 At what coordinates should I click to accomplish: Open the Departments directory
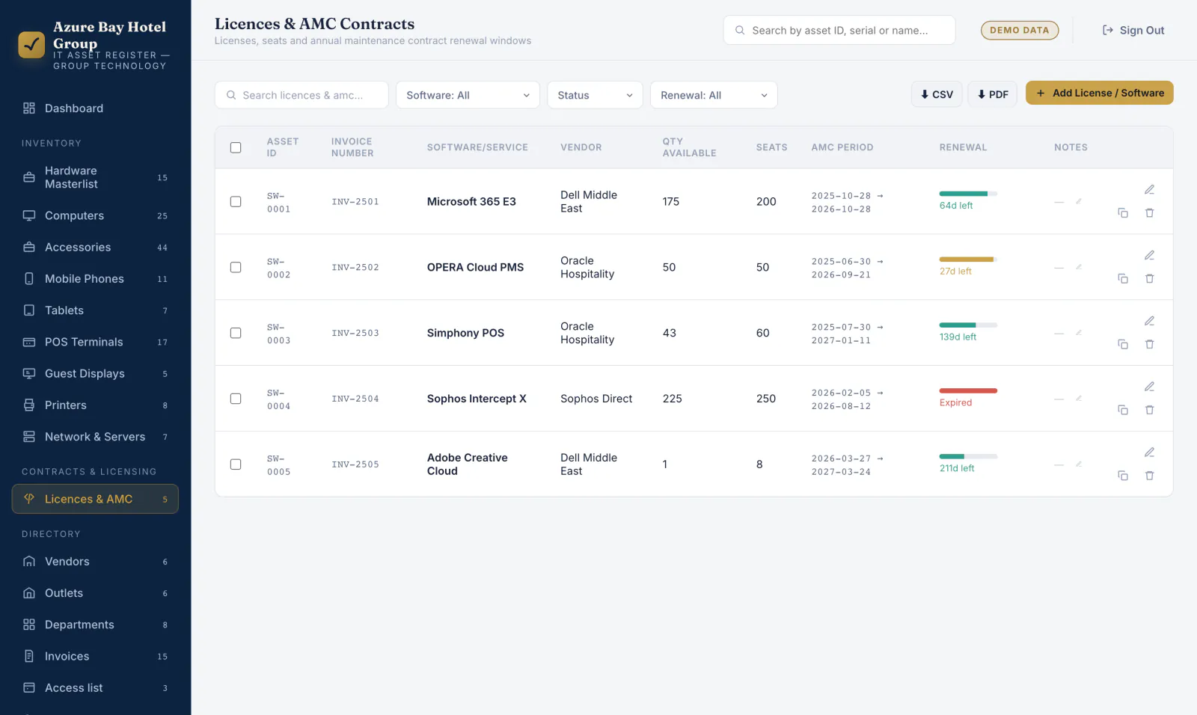click(95, 625)
